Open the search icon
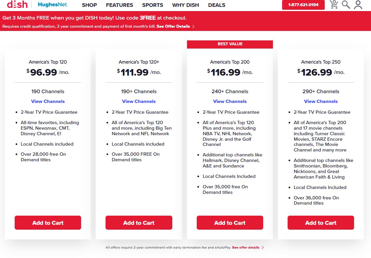Image resolution: width=371 pixels, height=258 pixels. 346,5
